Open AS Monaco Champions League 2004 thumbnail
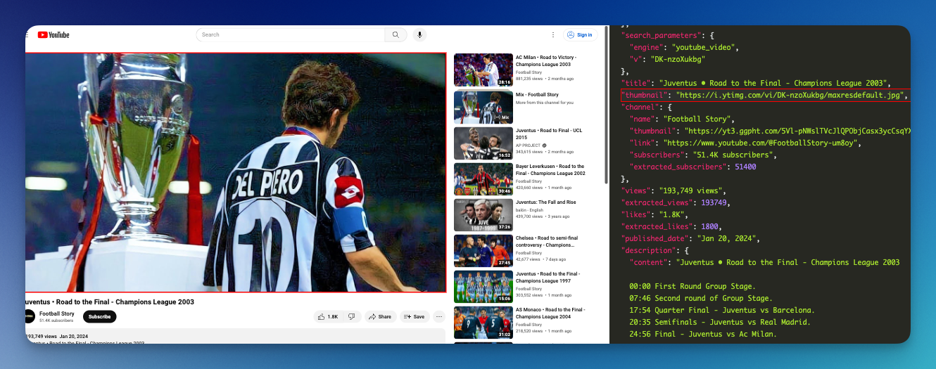The image size is (936, 369). tap(483, 323)
